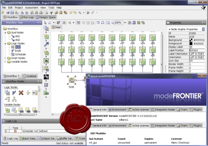Image resolution: width=208 pixels, height=146 pixels.
Task: Select the blue arrow node in vertical palette
Action: click(x=46, y=44)
